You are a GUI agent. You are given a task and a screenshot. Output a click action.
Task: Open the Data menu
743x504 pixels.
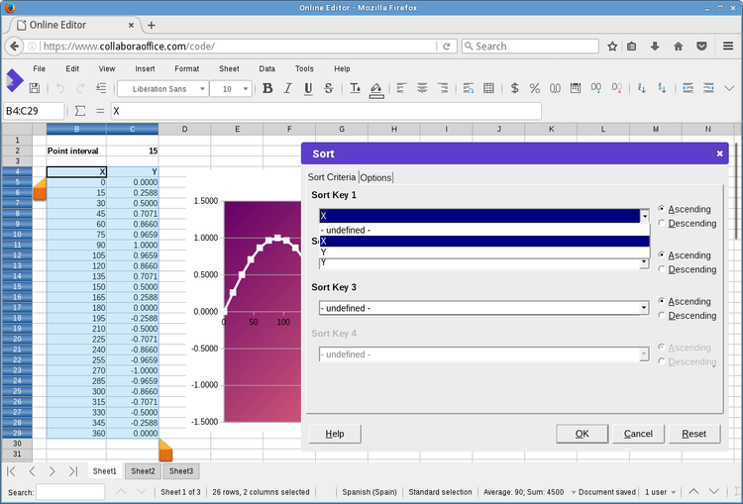(x=267, y=69)
